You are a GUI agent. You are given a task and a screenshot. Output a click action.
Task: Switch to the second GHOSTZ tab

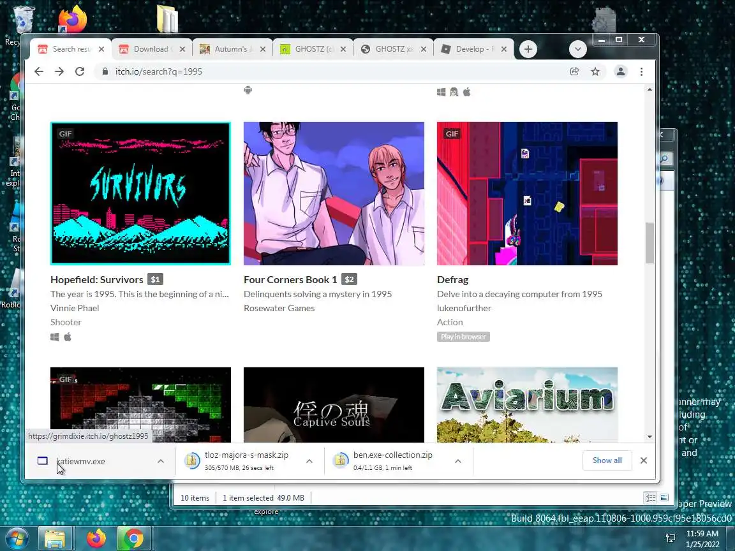point(393,49)
